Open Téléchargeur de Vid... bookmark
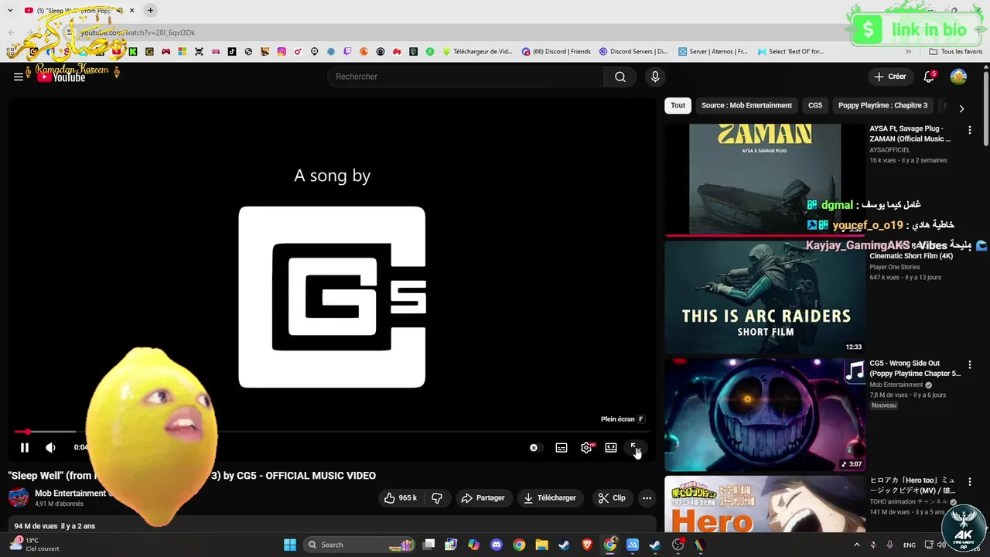The image size is (990, 557). coord(477,52)
